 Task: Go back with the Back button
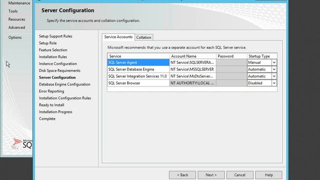point(182,175)
